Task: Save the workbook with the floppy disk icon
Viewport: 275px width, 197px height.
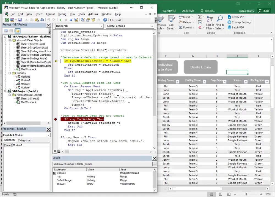Action: pos(20,20)
